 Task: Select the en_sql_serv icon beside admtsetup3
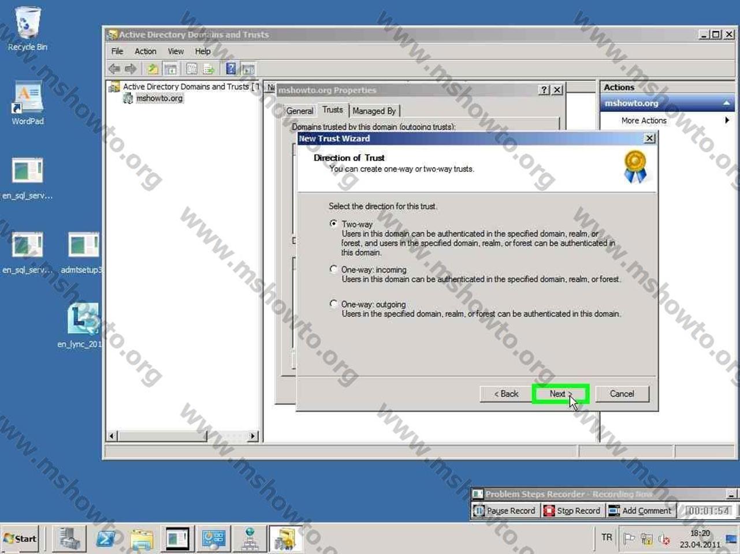pos(27,252)
